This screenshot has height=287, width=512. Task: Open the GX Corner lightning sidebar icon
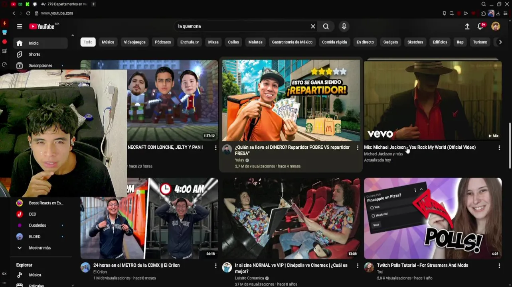pos(4,24)
